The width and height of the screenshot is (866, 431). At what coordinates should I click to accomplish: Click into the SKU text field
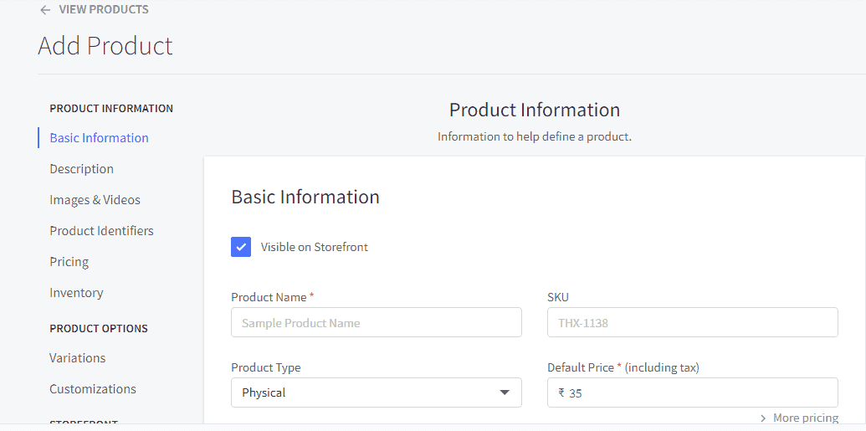tap(692, 322)
